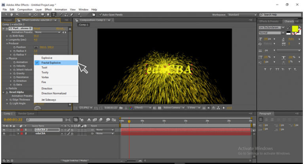Click Toggle Switches / Modes button
304x164 pixels.
click(x=74, y=160)
